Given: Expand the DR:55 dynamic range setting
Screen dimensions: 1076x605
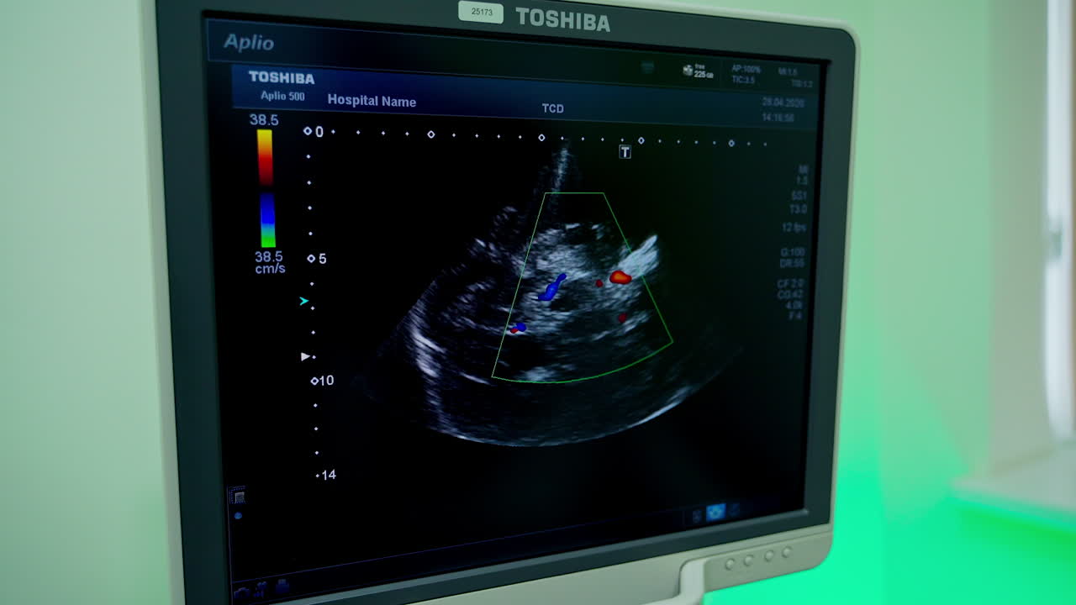Looking at the screenshot, I should click(794, 263).
